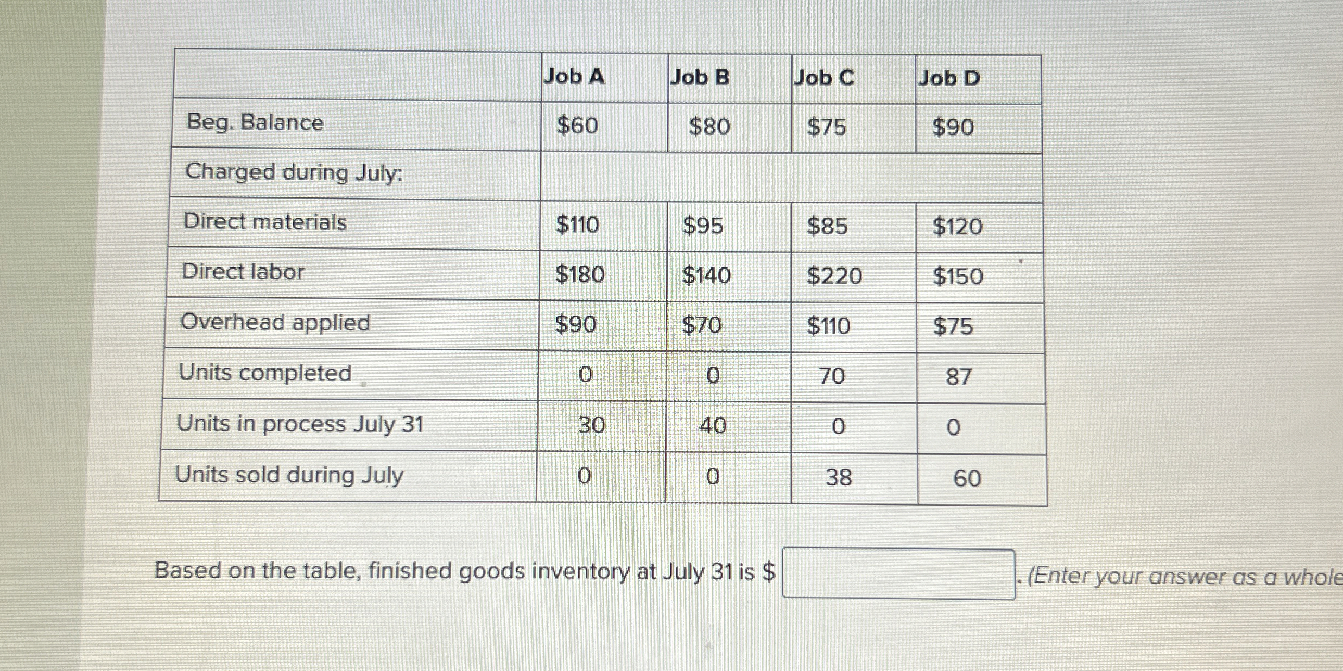The width and height of the screenshot is (1343, 671).
Task: Select the Job D column header
Action: 949,79
